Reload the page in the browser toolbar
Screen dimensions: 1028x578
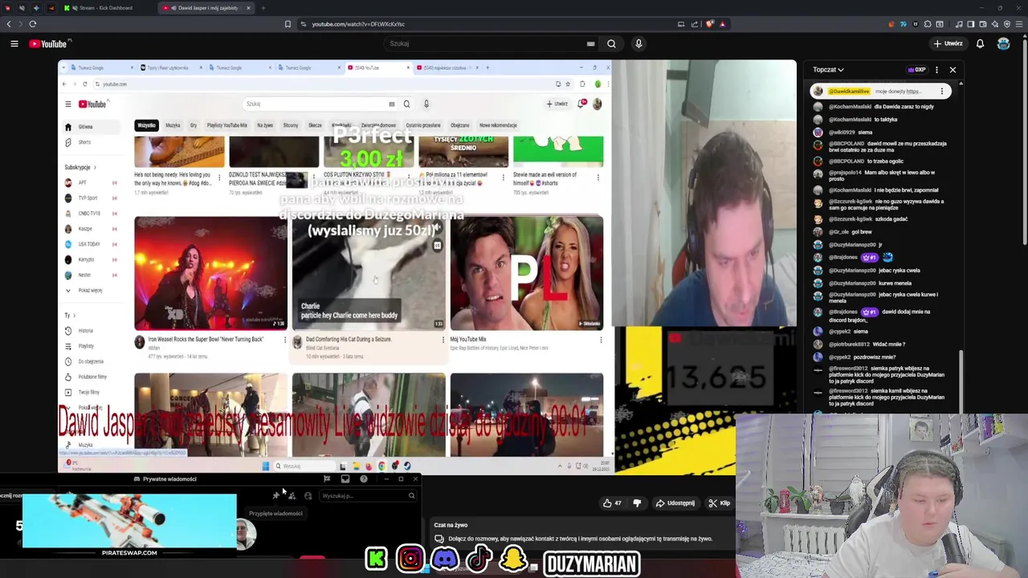[x=33, y=24]
